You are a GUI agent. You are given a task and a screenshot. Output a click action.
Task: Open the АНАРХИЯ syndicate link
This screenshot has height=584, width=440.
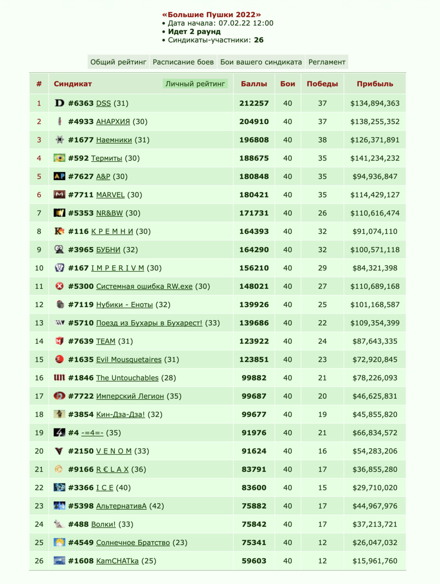click(113, 121)
